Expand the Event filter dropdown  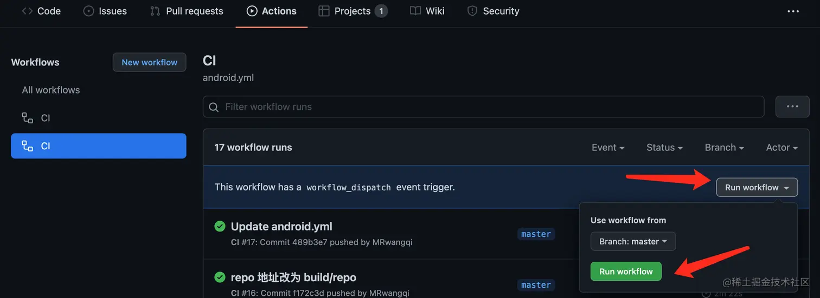608,147
